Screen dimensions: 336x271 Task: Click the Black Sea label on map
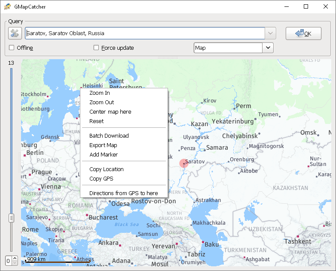click(x=127, y=224)
